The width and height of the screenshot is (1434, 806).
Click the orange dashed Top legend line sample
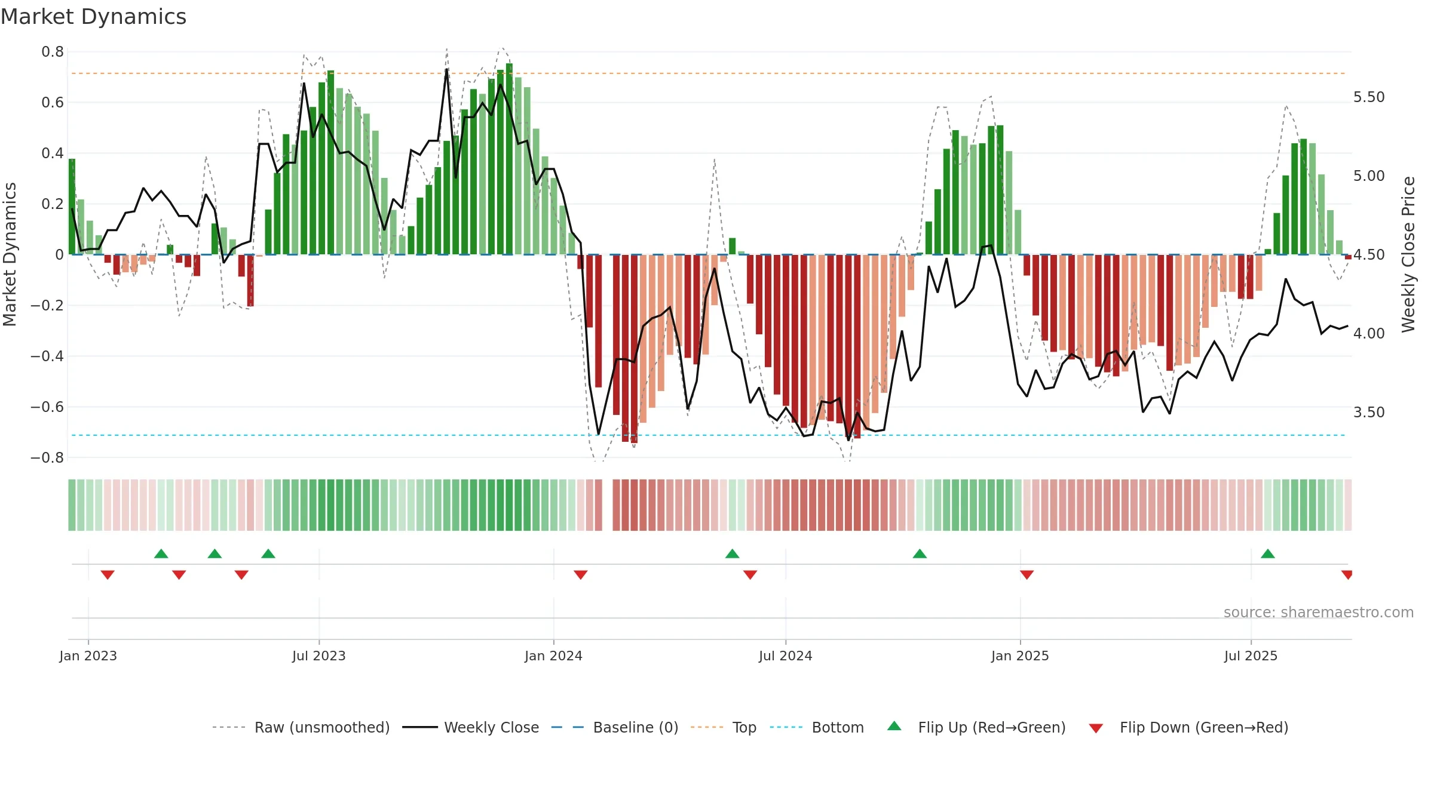click(707, 727)
